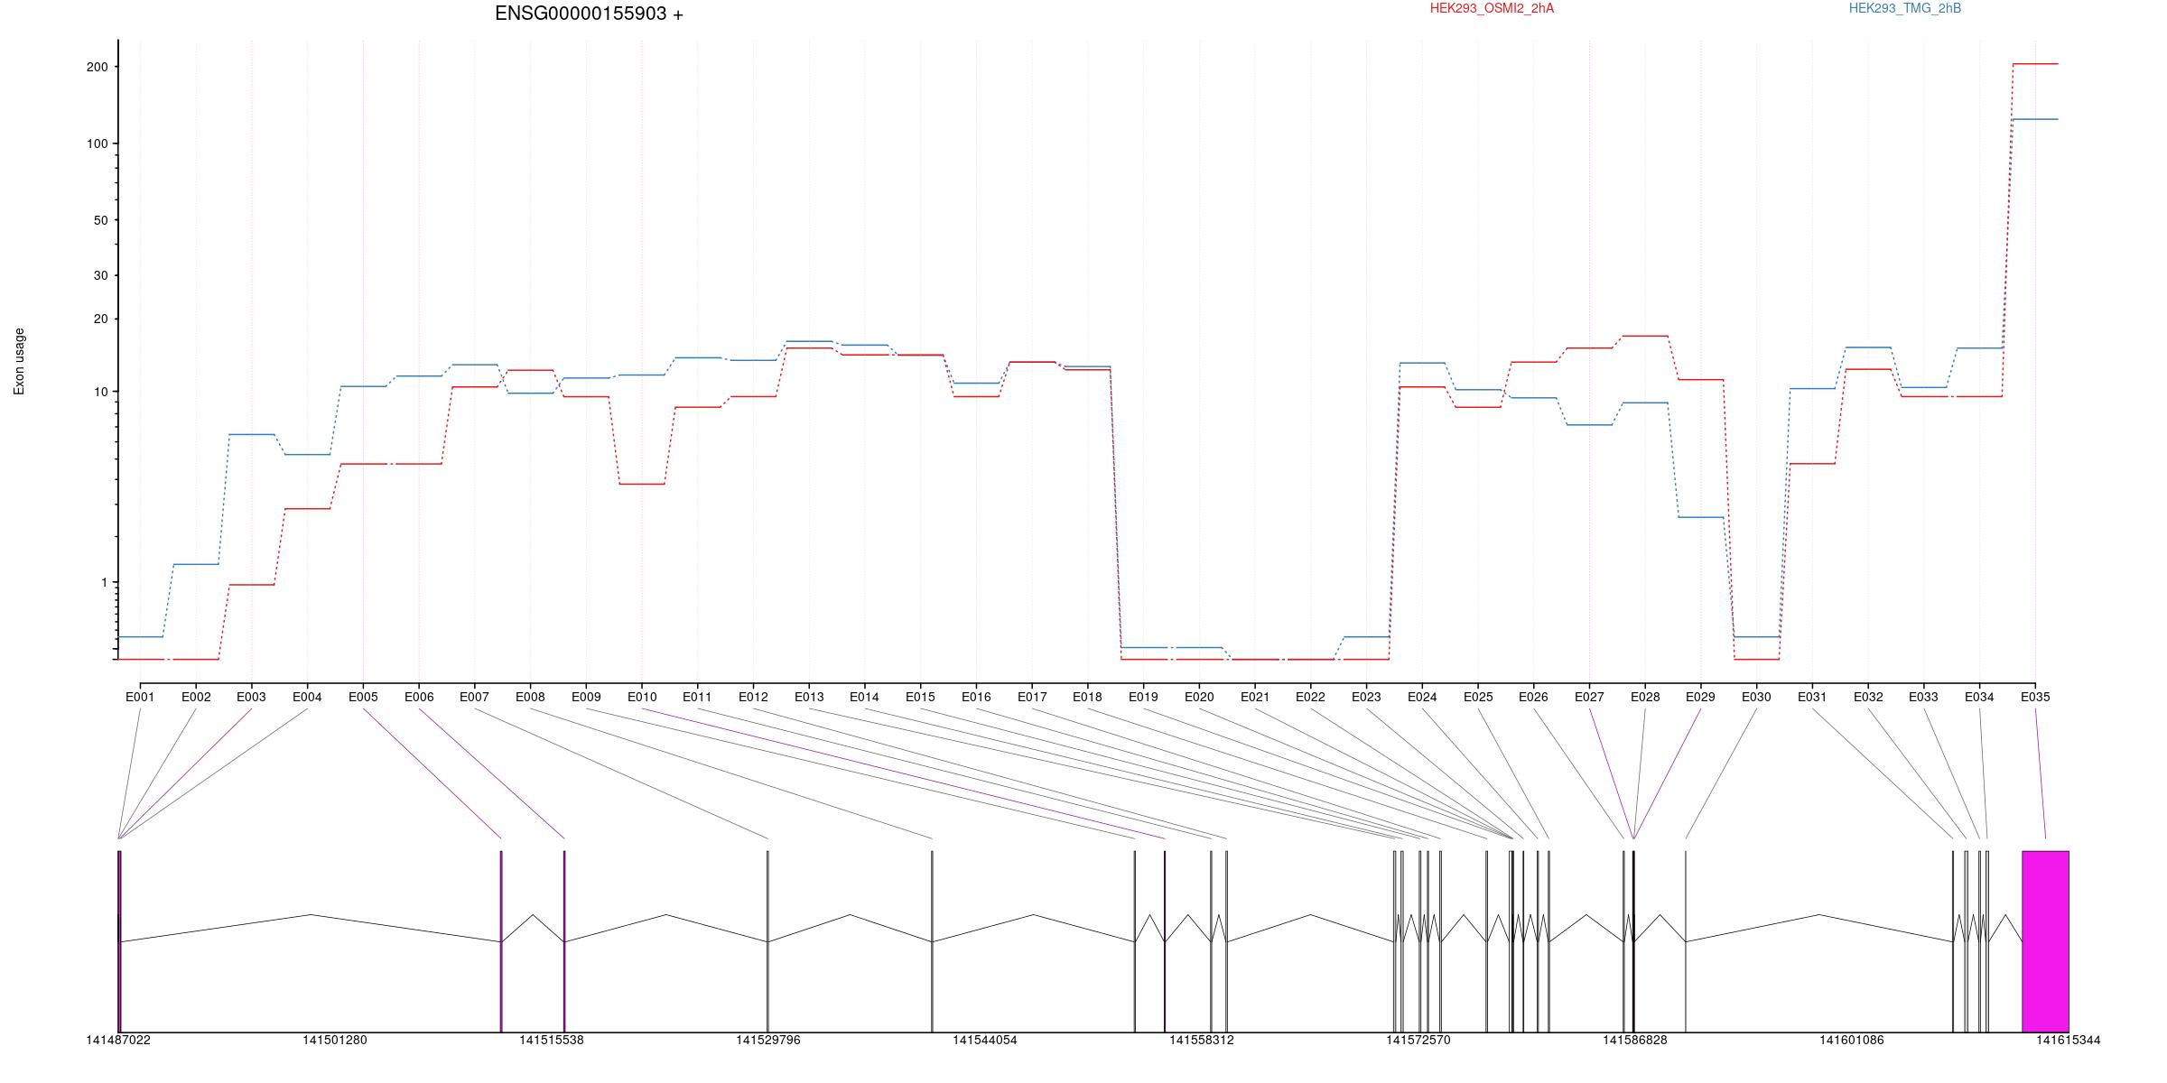
Task: Click the blue E035 usage line segment
Action: [x=2035, y=119]
